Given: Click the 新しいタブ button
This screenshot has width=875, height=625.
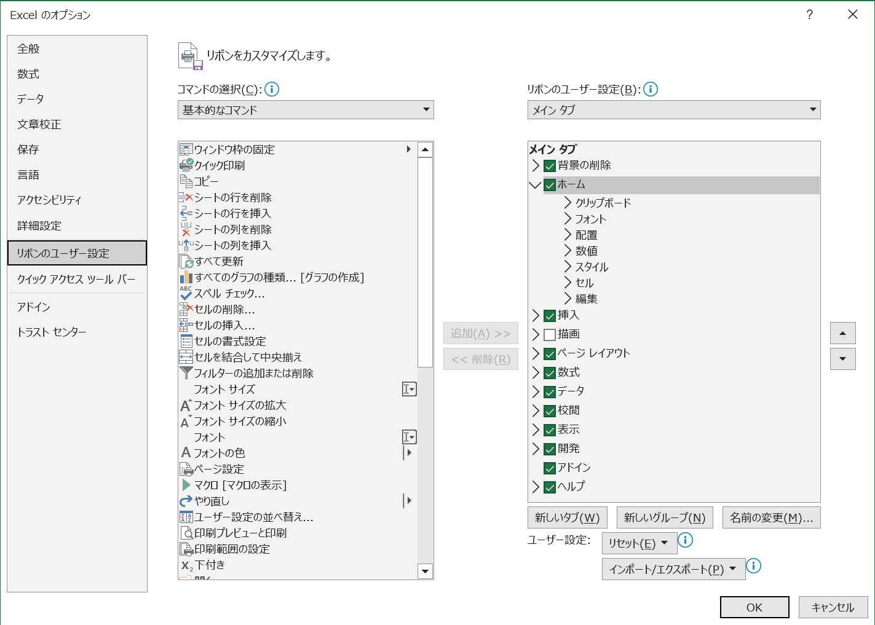Looking at the screenshot, I should [567, 517].
